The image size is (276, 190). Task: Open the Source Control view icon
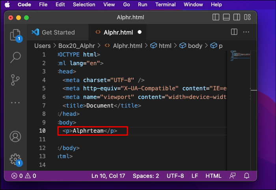[x=15, y=80]
